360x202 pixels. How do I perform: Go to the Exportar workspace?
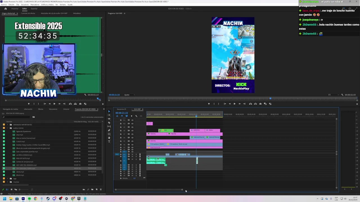click(x=34, y=9)
